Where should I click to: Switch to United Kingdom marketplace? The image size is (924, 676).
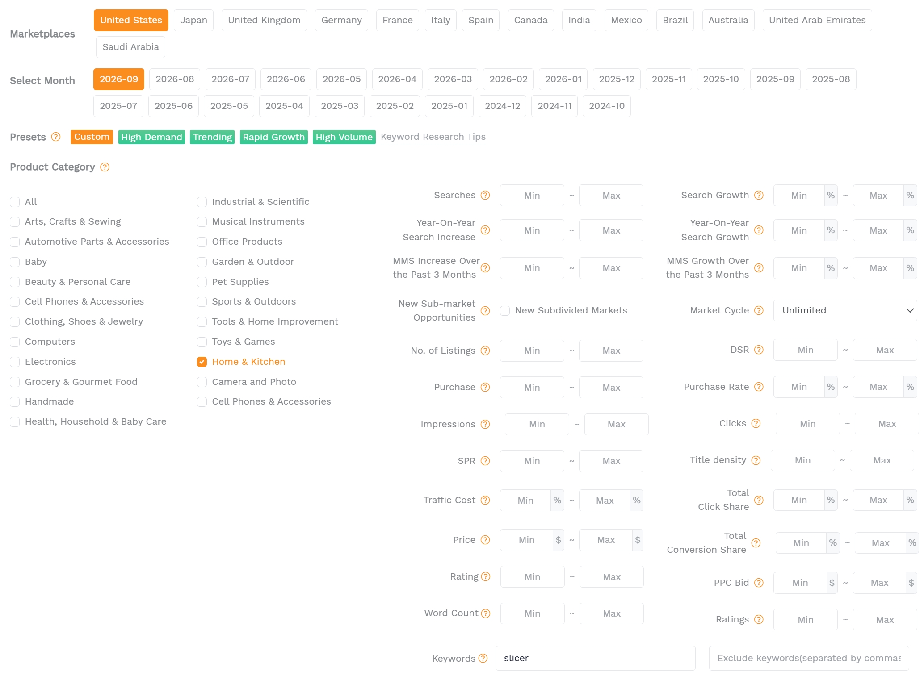264,20
